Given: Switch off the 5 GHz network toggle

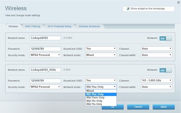Looking at the screenshot, I should click(166, 70).
